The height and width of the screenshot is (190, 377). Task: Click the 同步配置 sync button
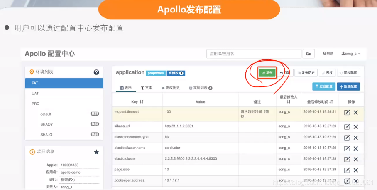[348, 73]
